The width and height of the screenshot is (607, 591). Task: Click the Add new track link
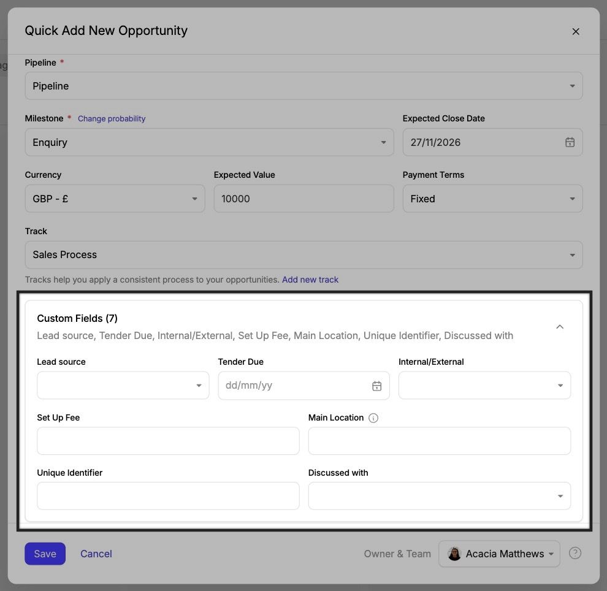coord(310,280)
